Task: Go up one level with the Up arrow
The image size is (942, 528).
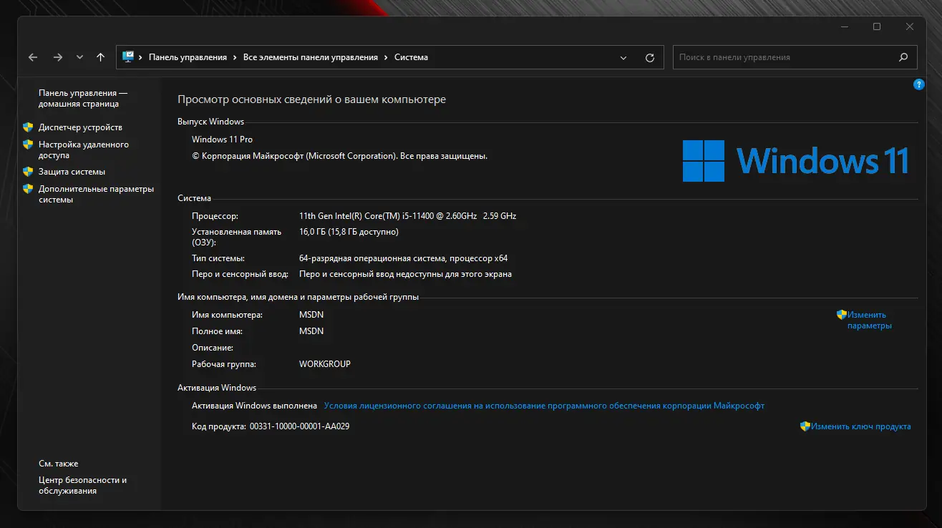Action: click(x=100, y=57)
